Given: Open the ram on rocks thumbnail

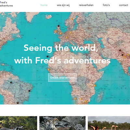Looking at the screenshot, I should (x=62, y=123).
